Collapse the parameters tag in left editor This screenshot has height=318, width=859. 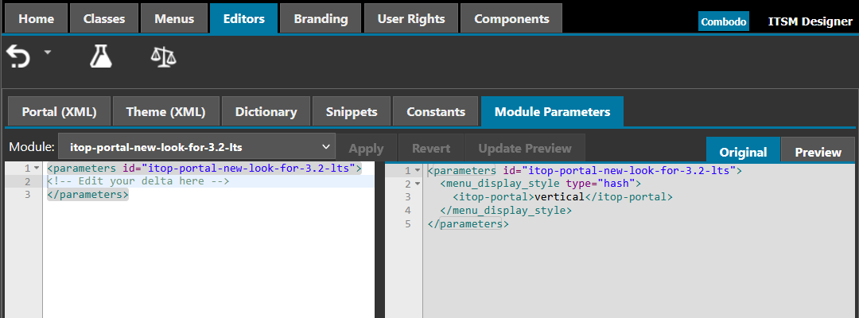point(37,169)
